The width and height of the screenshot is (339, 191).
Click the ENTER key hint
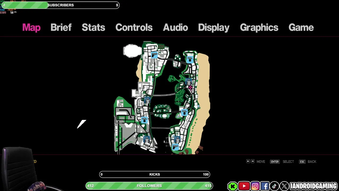point(275,162)
